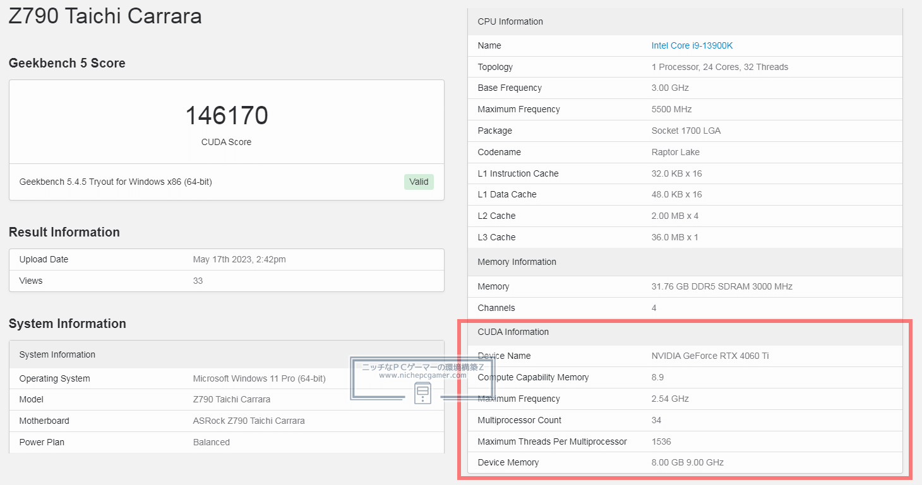Click the Z790 Taichi Carrara page title
The height and width of the screenshot is (485, 922).
tap(105, 15)
